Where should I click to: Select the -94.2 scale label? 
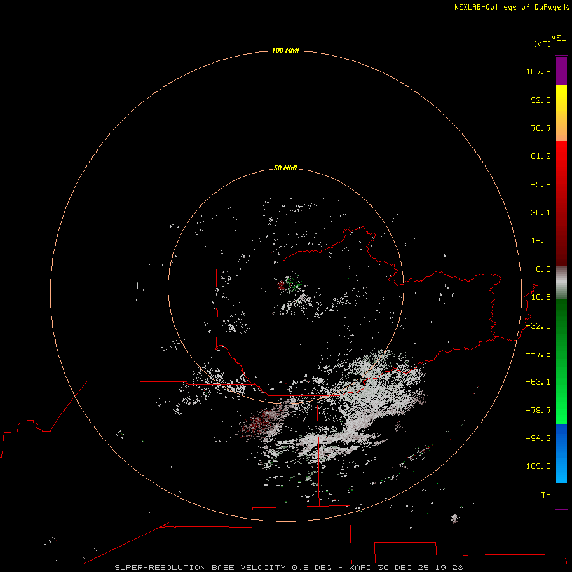click(x=538, y=439)
